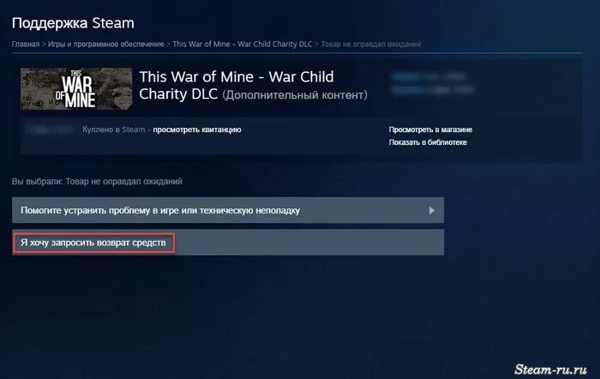
Task: Open 'Просмотреть в магазине' store link
Action: (x=430, y=129)
